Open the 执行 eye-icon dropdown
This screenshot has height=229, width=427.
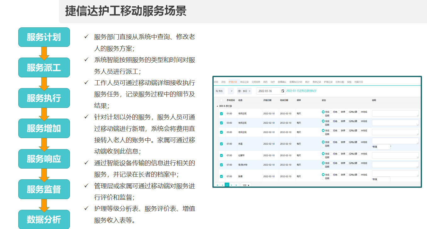244,91
